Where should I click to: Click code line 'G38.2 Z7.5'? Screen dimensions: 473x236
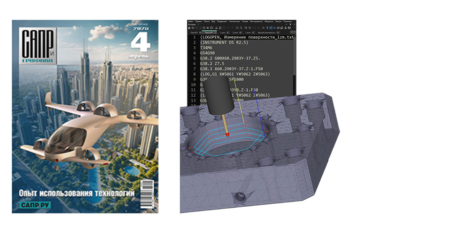point(212,64)
